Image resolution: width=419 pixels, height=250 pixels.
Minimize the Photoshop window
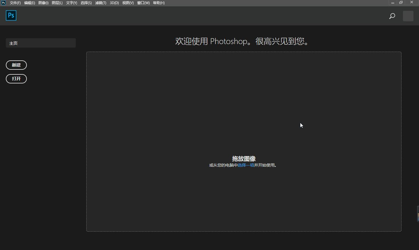[x=393, y=2]
